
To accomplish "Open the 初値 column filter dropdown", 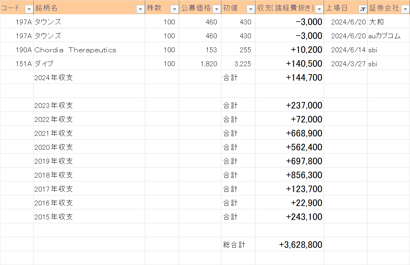I will tap(251, 9).
